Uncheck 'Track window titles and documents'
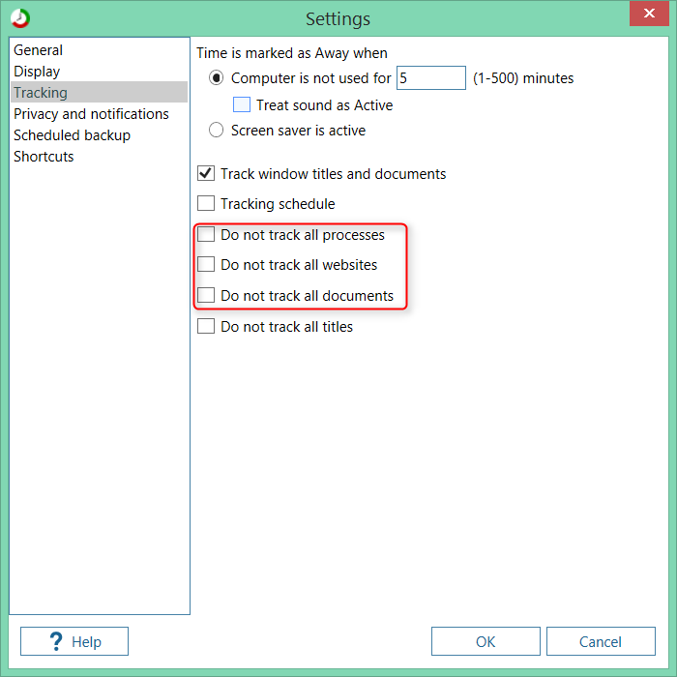This screenshot has width=677, height=677. click(x=206, y=174)
